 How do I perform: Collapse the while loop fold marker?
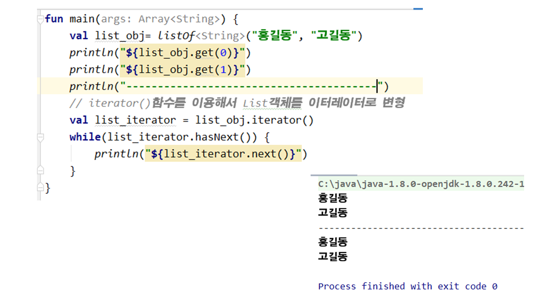[40, 137]
